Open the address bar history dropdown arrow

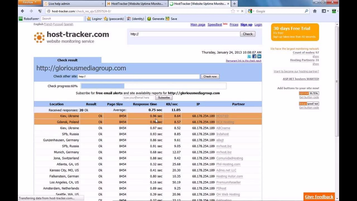[x=238, y=11]
